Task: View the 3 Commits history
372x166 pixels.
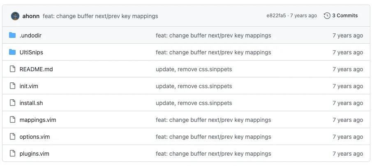Action: pos(344,16)
